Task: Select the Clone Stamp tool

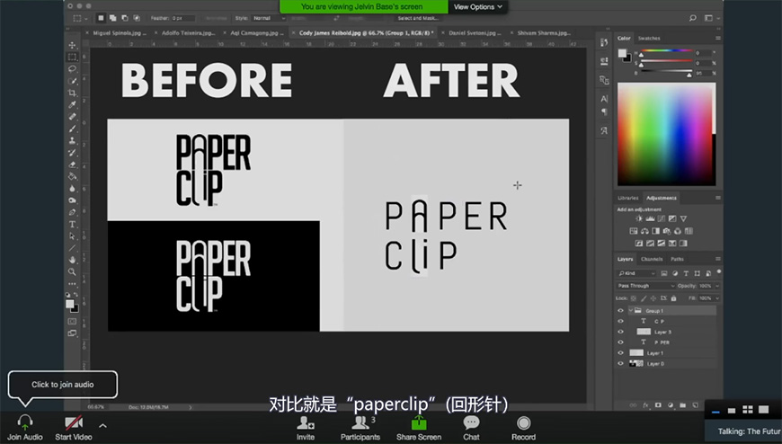Action: pos(72,141)
